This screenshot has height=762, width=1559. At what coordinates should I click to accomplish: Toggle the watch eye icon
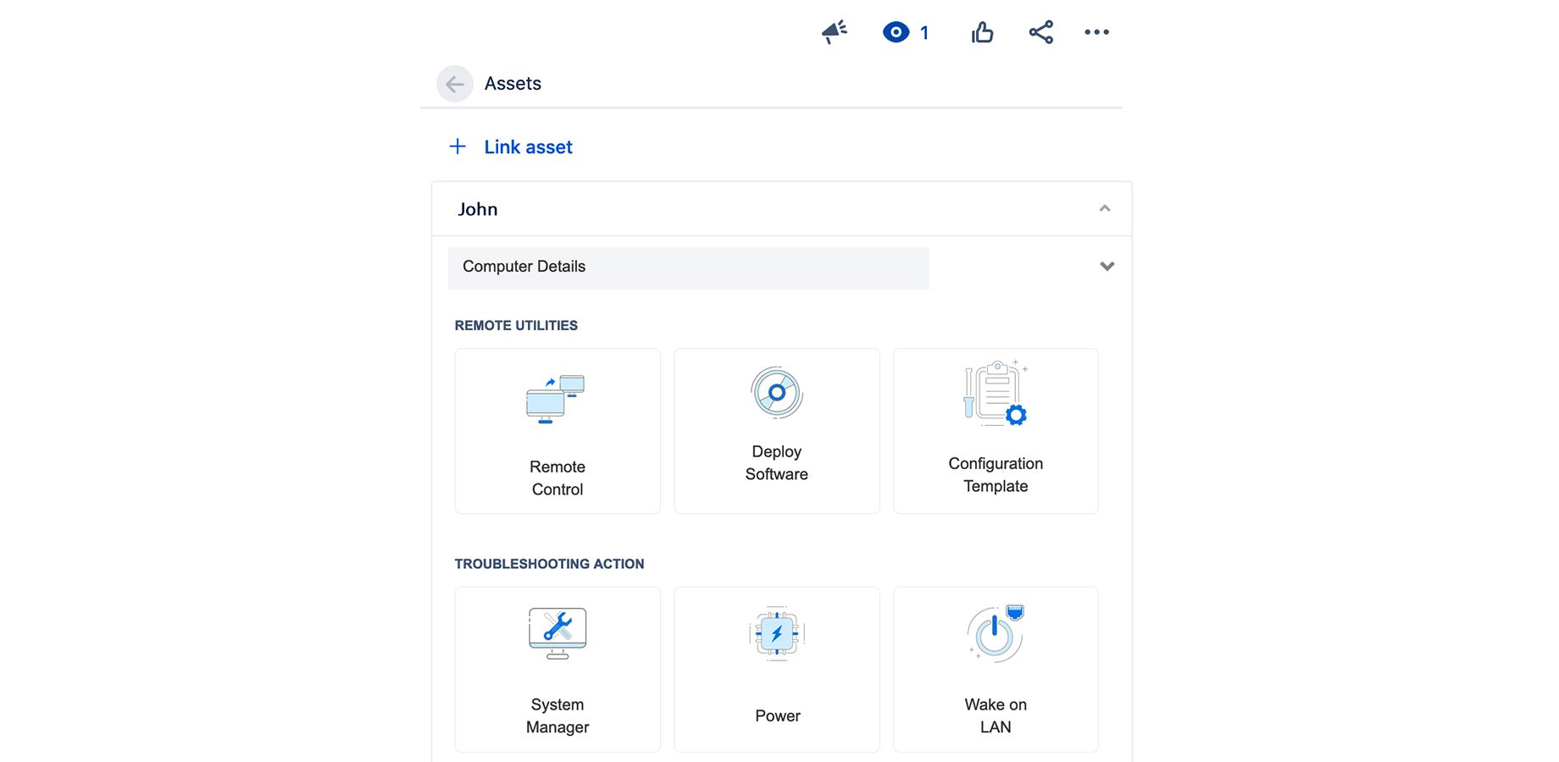click(896, 32)
